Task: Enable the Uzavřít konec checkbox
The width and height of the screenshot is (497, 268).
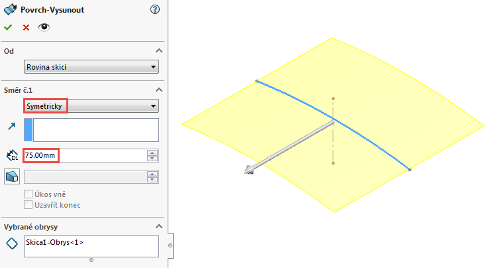Action: (28, 205)
